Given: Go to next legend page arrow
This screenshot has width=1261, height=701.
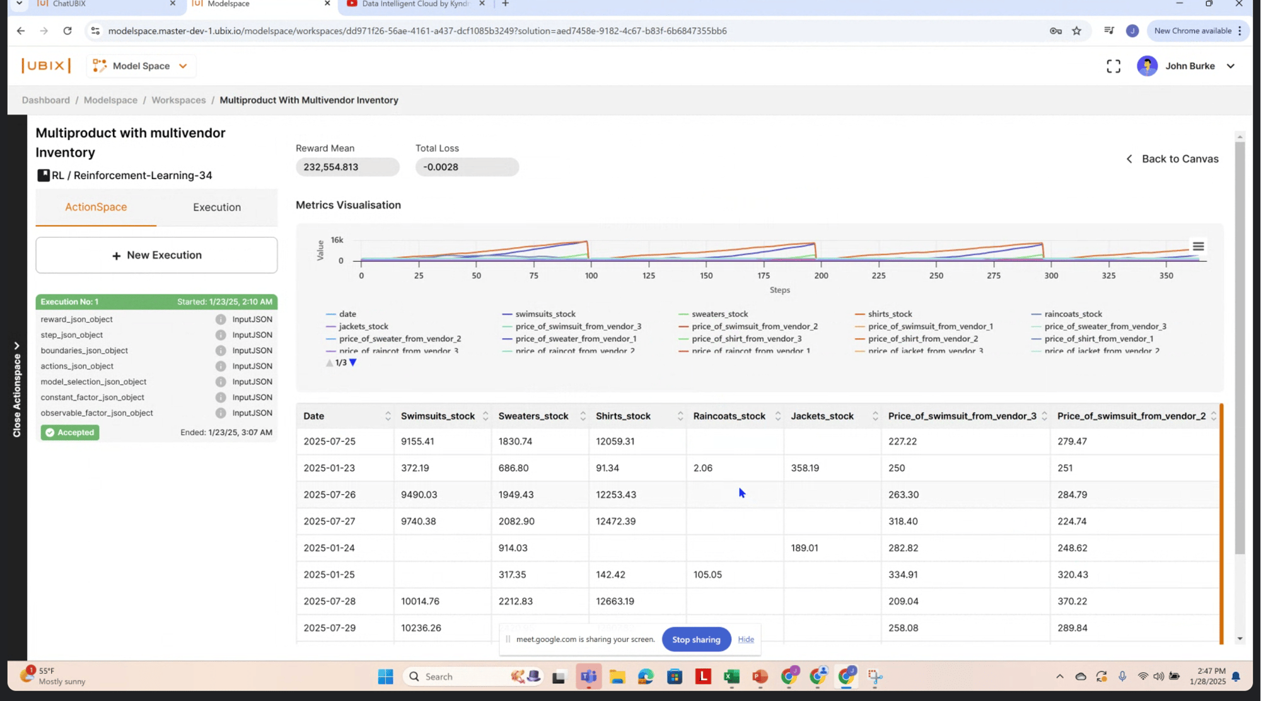Looking at the screenshot, I should pos(353,362).
